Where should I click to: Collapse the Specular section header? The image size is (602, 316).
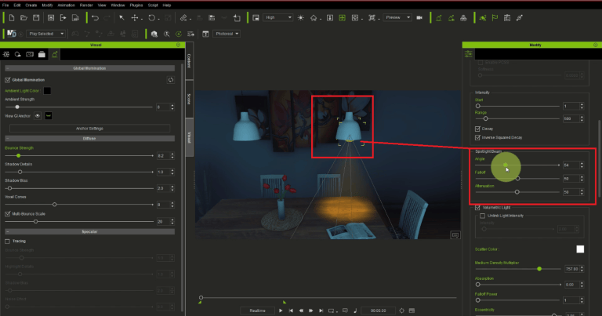(89, 231)
